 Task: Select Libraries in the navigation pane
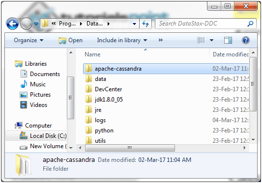click(36, 64)
